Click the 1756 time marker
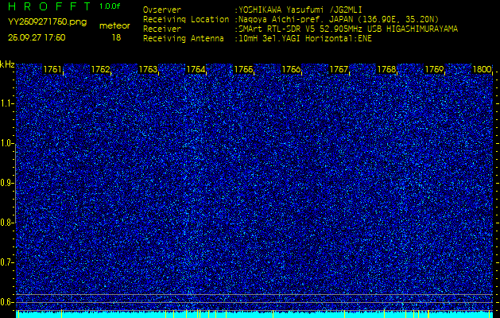The height and width of the screenshot is (318, 500). click(x=291, y=69)
